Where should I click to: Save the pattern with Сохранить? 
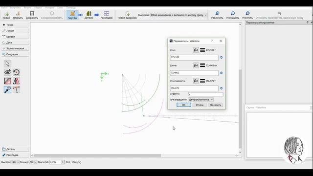tap(32, 15)
